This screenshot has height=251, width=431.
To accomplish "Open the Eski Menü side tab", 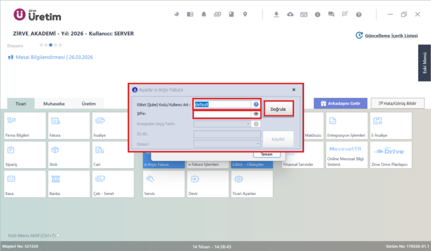I will pyautogui.click(x=424, y=63).
